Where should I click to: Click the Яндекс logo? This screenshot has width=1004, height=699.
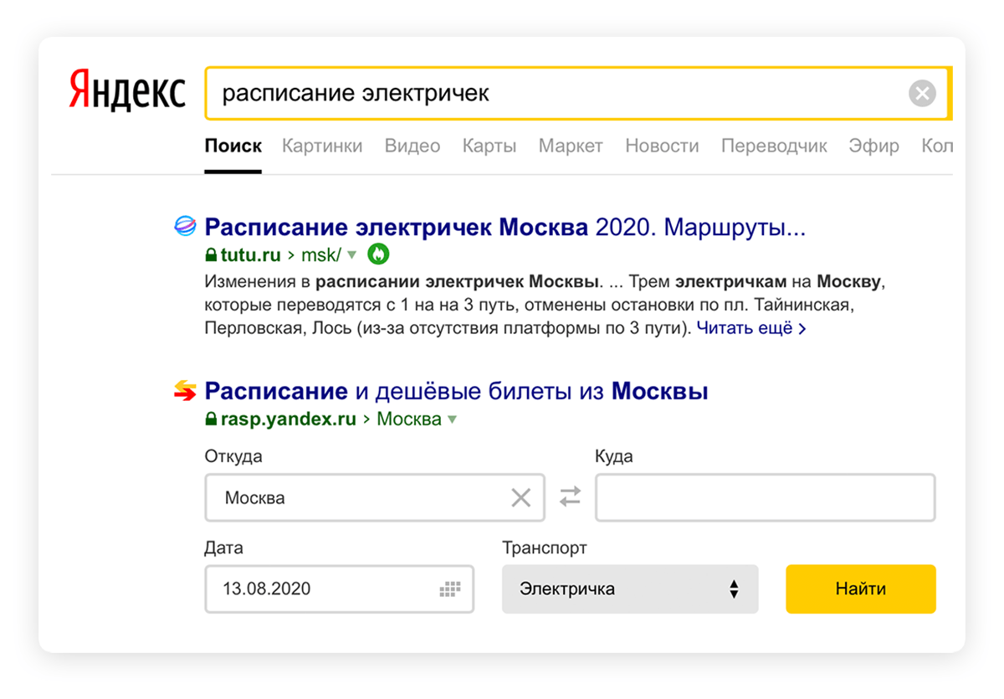click(127, 89)
